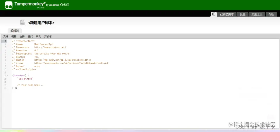
Task: Click the @version 0.1 line
Action: click(25, 50)
